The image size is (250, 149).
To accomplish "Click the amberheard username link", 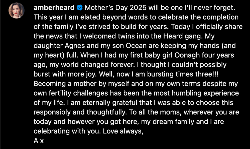I will tap(54, 8).
